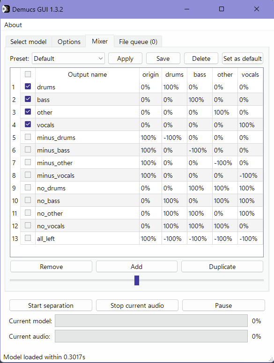Toggle the header select-all checkbox

(x=28, y=74)
